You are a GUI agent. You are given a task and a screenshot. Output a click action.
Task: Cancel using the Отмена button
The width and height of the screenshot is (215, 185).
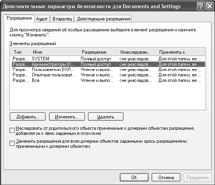coord(166,177)
